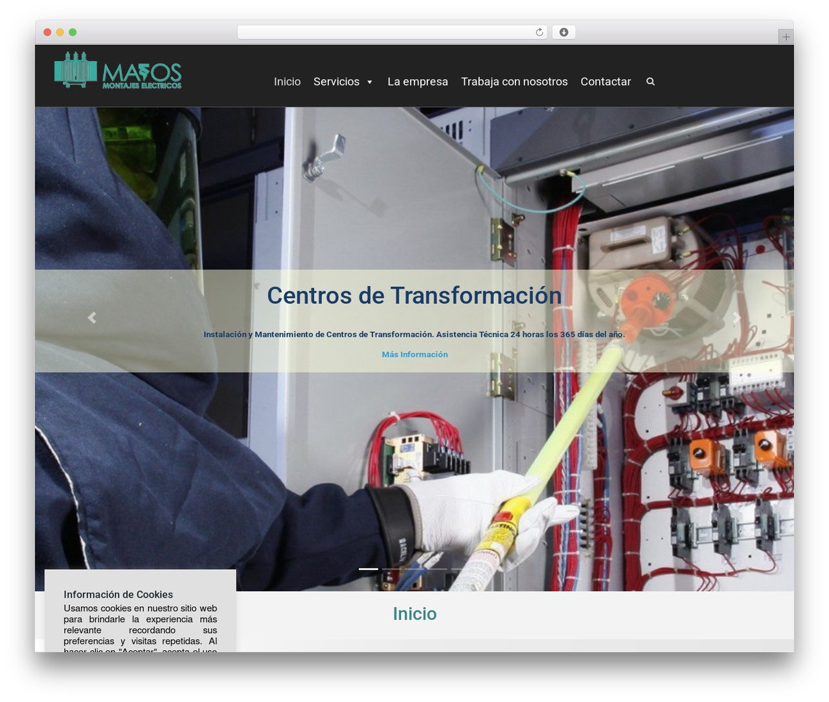Close the window with the red button
This screenshot has height=702, width=829.
[x=47, y=32]
